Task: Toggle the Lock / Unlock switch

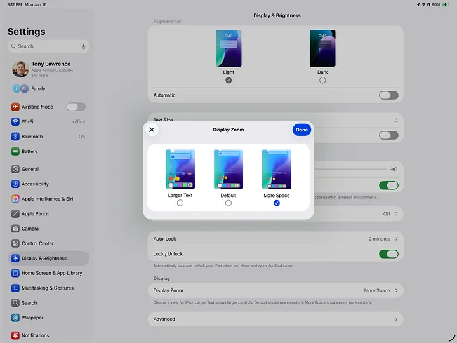Action: [388, 254]
